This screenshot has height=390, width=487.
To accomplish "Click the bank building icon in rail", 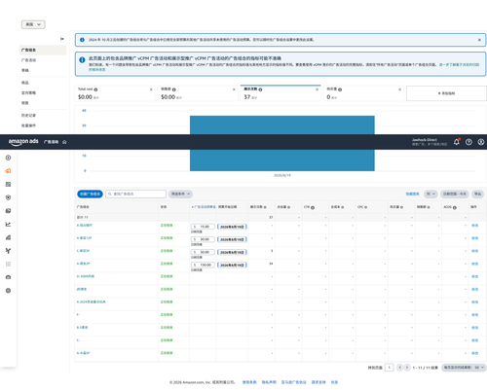I will pyautogui.click(x=8, y=277).
